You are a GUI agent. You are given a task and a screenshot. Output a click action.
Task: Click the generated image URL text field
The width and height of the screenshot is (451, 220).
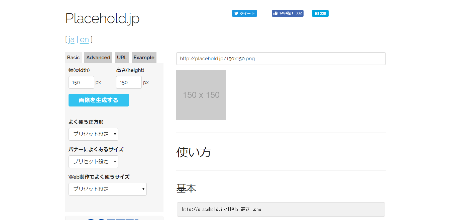pos(281,58)
